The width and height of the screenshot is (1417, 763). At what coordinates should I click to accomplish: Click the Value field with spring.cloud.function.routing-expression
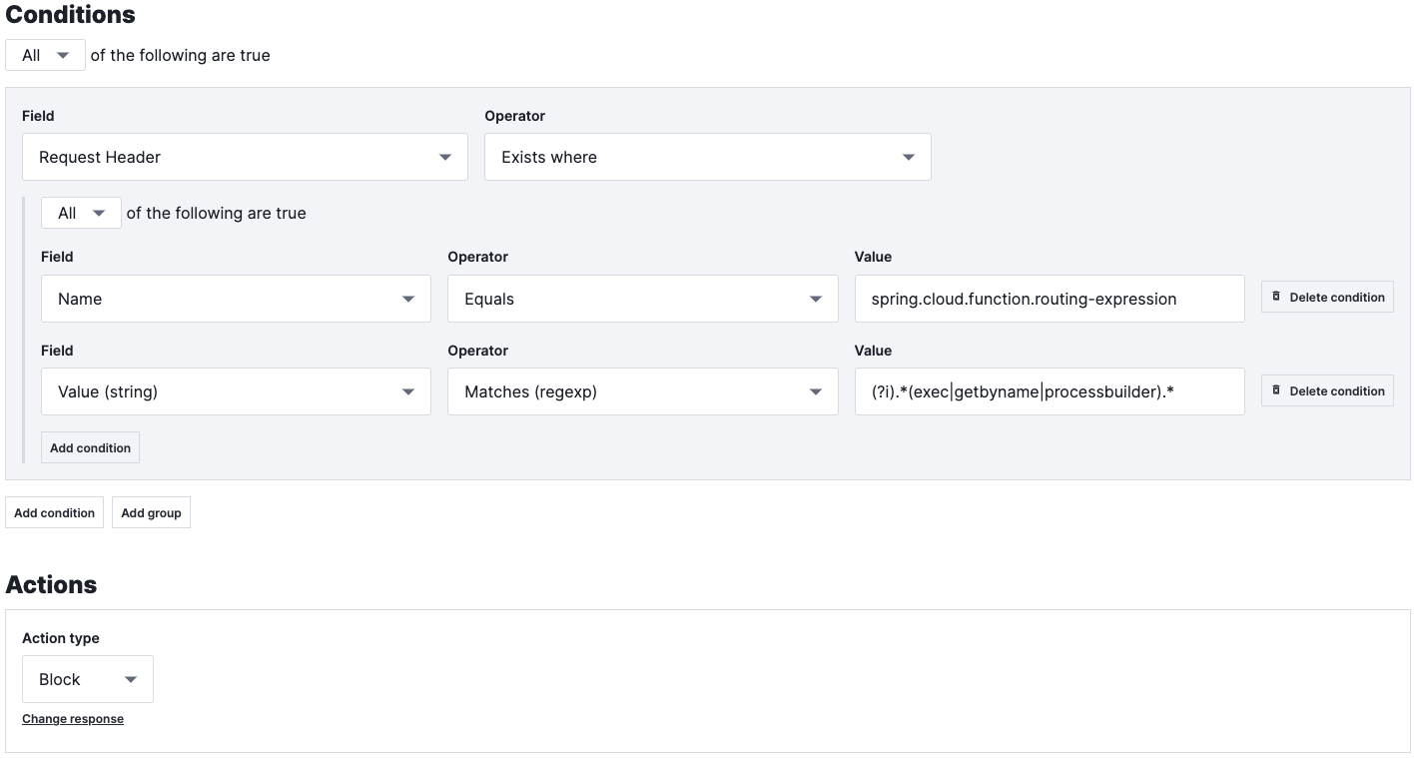point(1049,298)
